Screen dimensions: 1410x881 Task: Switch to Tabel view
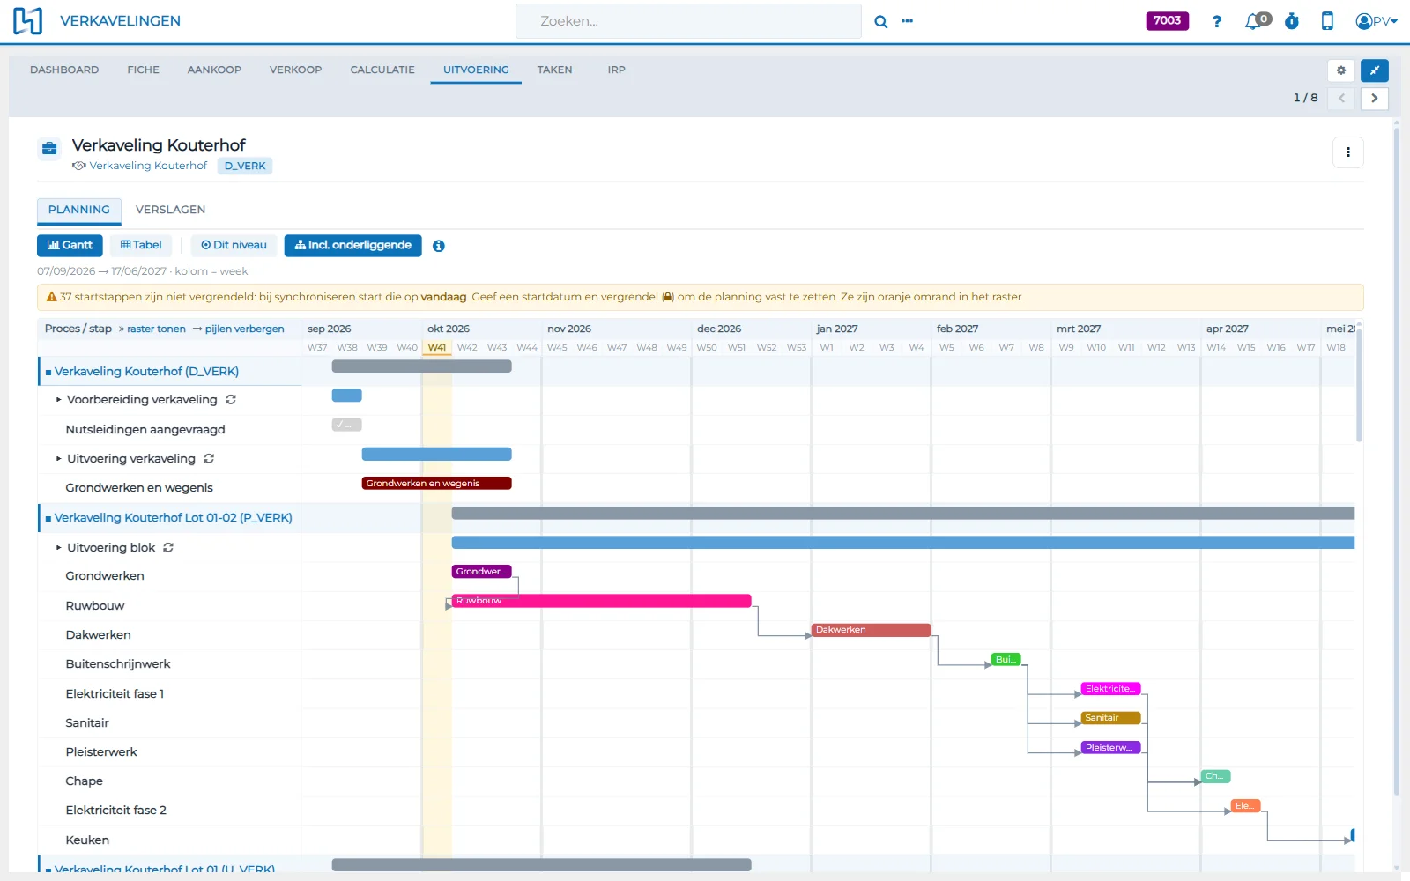tap(141, 246)
